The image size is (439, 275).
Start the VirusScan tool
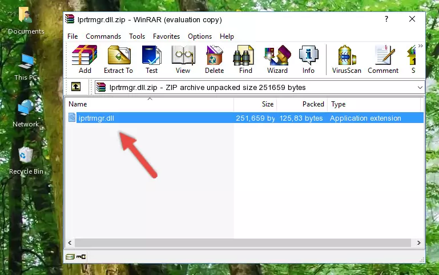[x=347, y=59]
